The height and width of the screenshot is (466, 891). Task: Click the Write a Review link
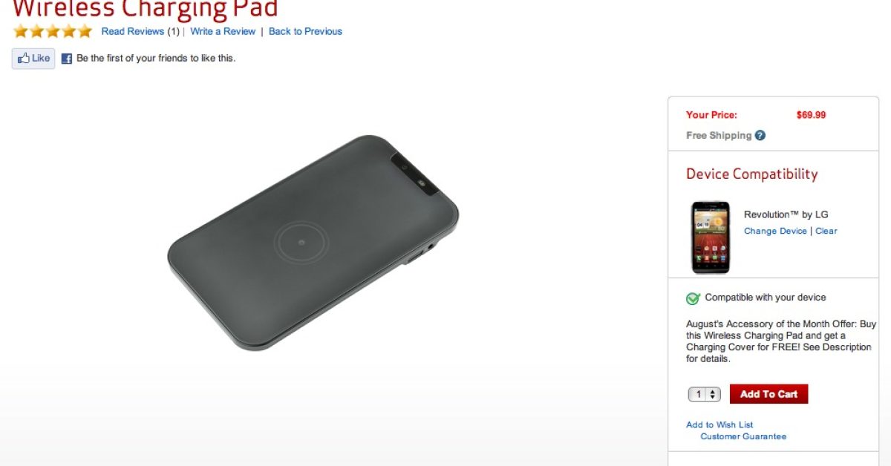[x=223, y=31]
